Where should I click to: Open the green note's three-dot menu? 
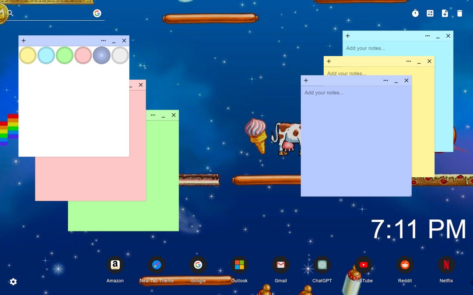pyautogui.click(x=153, y=115)
